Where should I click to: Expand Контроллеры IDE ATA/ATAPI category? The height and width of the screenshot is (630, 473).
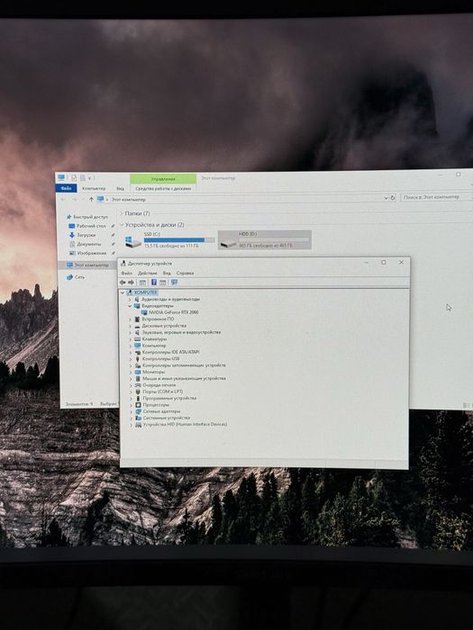131,353
